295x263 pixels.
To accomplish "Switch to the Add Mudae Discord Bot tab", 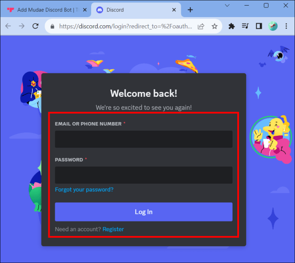I will [x=45, y=10].
